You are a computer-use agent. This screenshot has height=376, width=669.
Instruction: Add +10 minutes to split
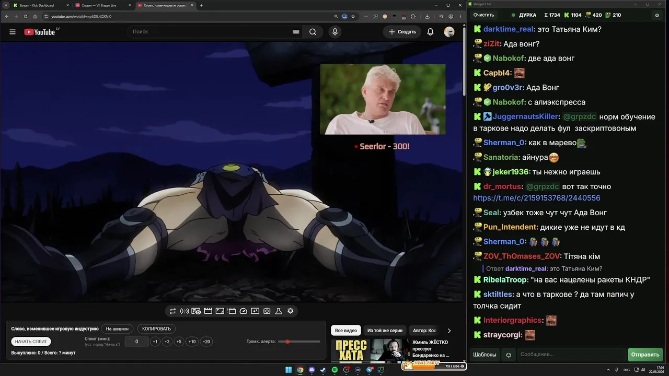coord(192,342)
